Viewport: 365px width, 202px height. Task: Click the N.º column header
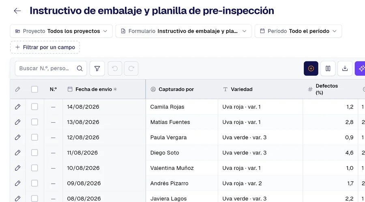[53, 89]
